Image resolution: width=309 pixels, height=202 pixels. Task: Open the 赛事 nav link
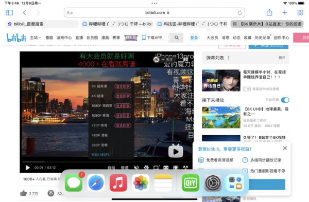[116, 38]
